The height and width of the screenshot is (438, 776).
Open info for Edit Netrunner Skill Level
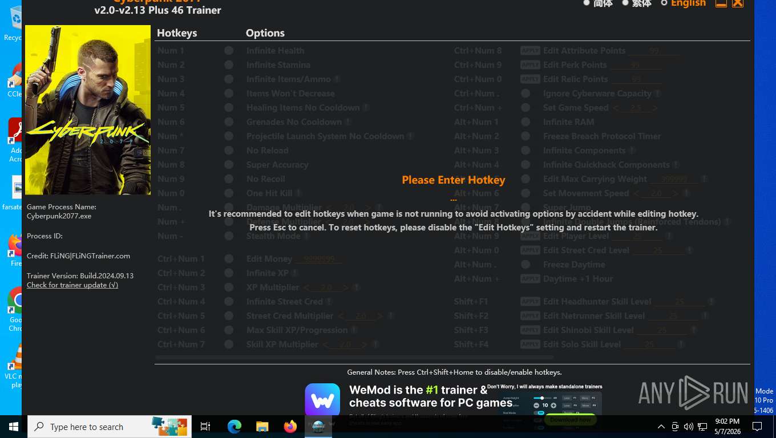(705, 316)
